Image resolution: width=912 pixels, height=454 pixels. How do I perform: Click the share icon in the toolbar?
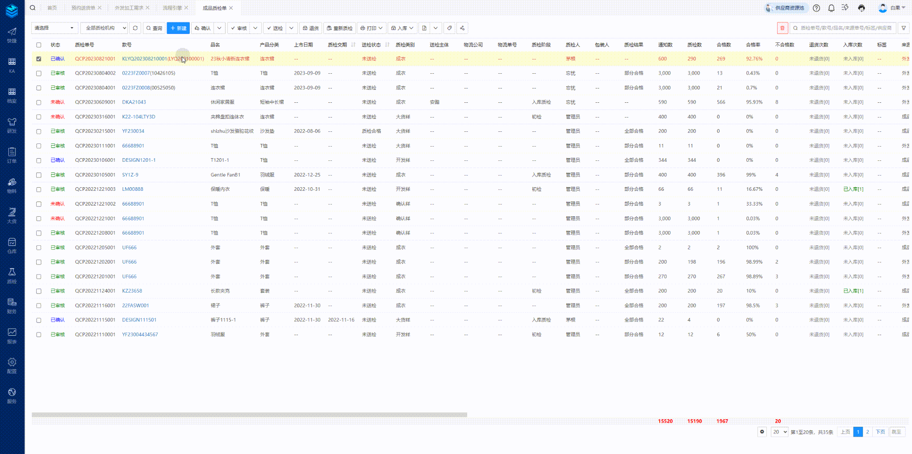click(x=462, y=28)
